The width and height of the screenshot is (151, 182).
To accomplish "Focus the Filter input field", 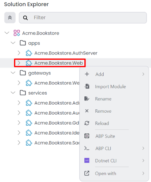I will tap(83, 17).
